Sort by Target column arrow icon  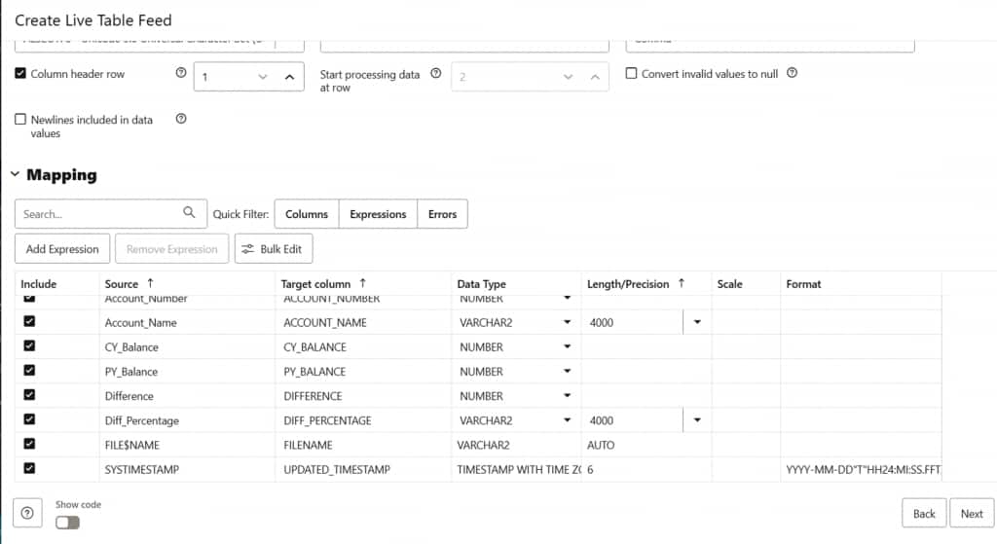[362, 283]
